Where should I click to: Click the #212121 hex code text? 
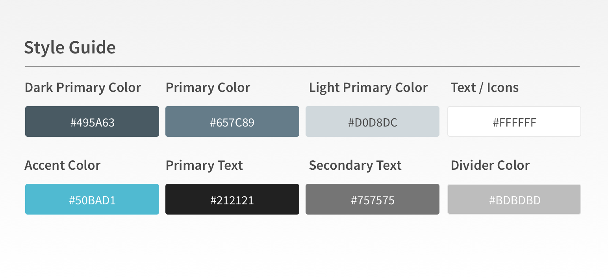[x=232, y=200]
